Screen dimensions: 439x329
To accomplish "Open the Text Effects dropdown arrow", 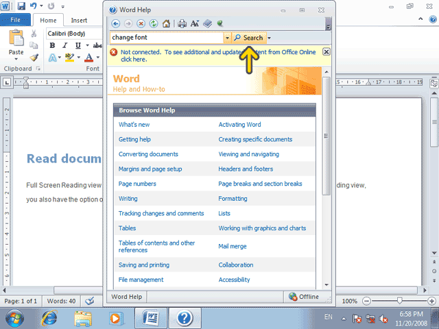I will coord(60,58).
